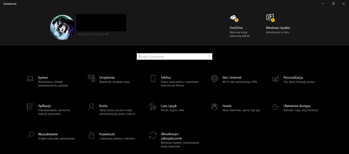This screenshot has width=349, height=154.
Task: Open the OneDrive header label
Action: [236, 28]
